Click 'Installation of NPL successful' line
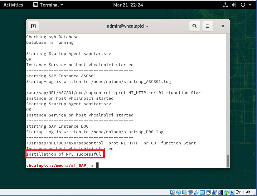This screenshot has height=196, width=257. 64,154
